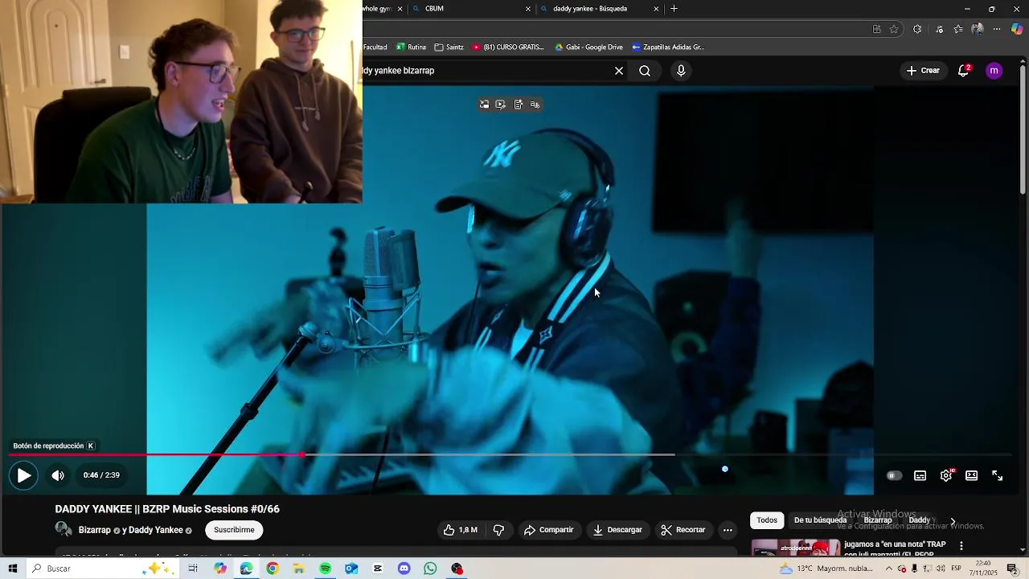The height and width of the screenshot is (579, 1029).
Task: Open more actions three-dot menu
Action: (728, 530)
